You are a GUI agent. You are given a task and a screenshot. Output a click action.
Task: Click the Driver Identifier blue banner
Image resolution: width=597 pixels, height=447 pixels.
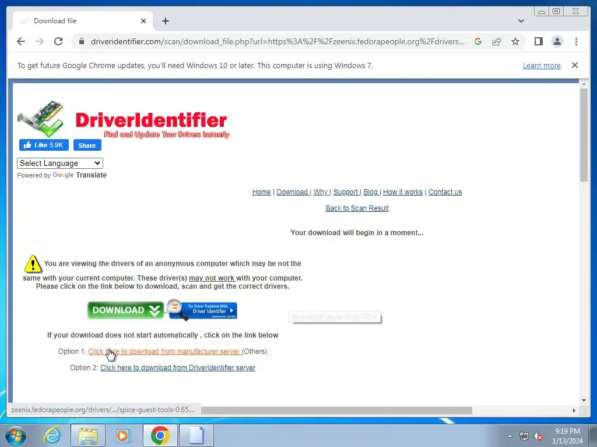click(202, 310)
